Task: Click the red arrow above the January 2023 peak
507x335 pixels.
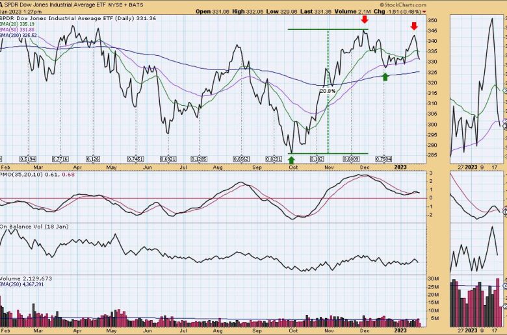Action: coord(414,26)
